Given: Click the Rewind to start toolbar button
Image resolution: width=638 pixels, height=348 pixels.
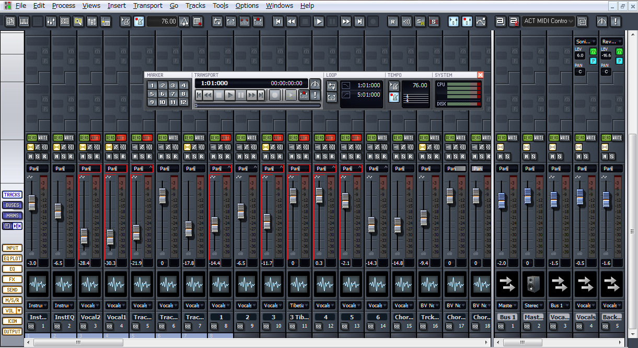Looking at the screenshot, I should (278, 21).
